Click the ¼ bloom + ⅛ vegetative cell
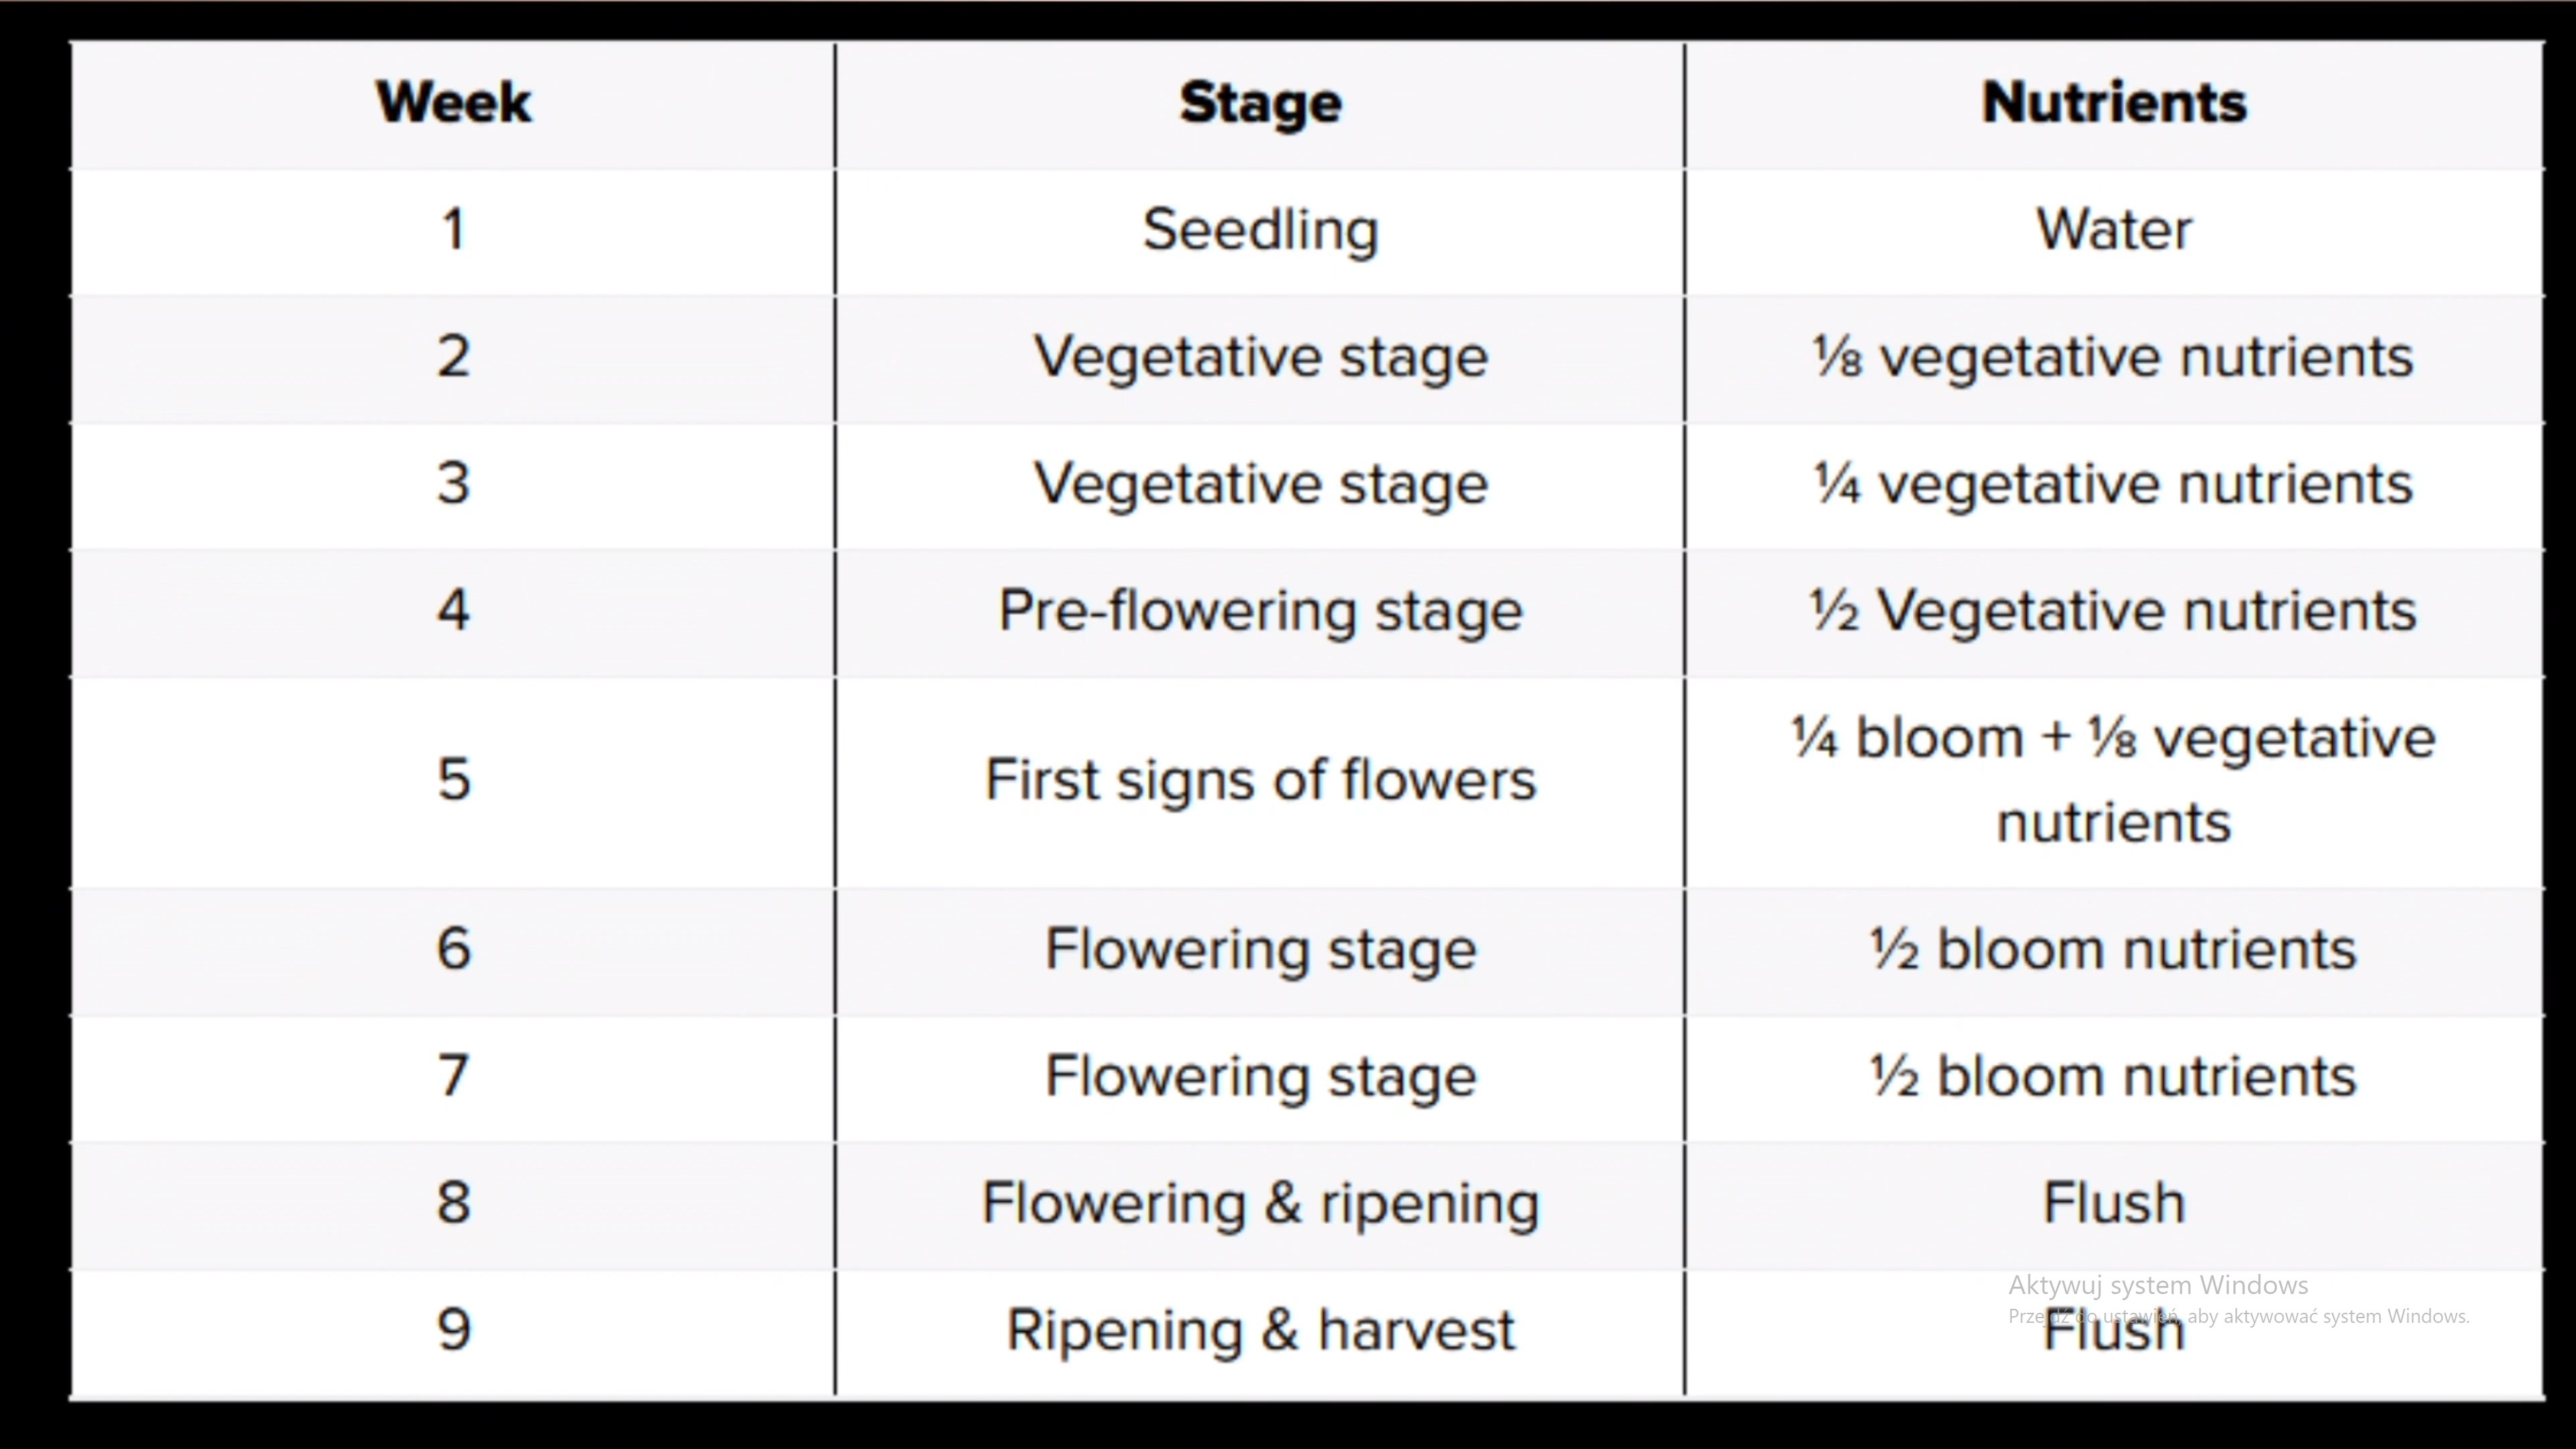 tap(2114, 781)
